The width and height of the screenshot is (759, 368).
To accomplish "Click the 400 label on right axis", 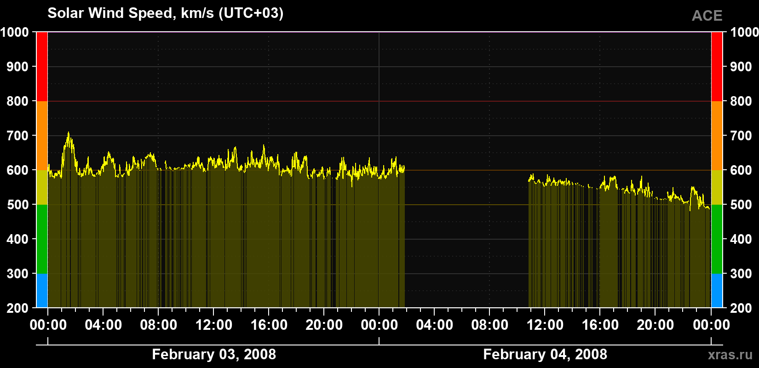I will tap(741, 239).
